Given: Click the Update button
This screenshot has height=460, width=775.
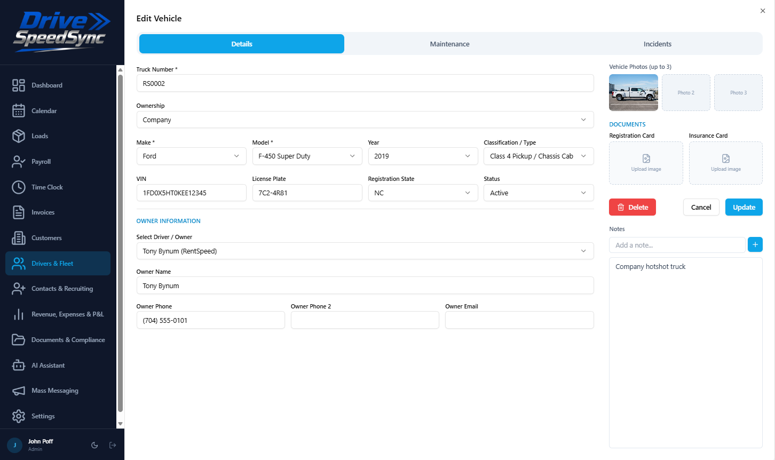Looking at the screenshot, I should pyautogui.click(x=744, y=207).
